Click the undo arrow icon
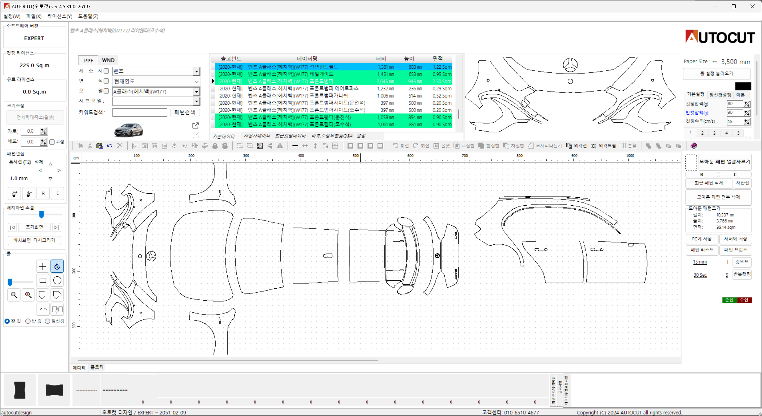 click(x=110, y=145)
